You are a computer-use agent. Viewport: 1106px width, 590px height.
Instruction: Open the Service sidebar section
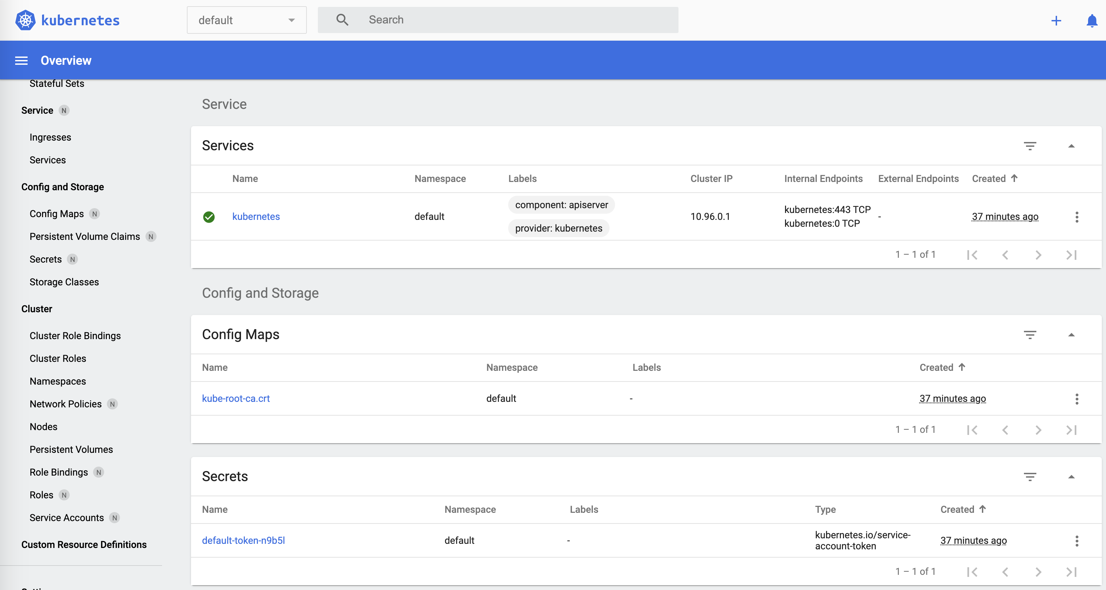click(x=37, y=110)
